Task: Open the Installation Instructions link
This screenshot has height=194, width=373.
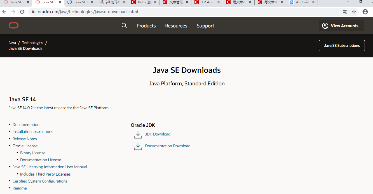Action: click(33, 132)
